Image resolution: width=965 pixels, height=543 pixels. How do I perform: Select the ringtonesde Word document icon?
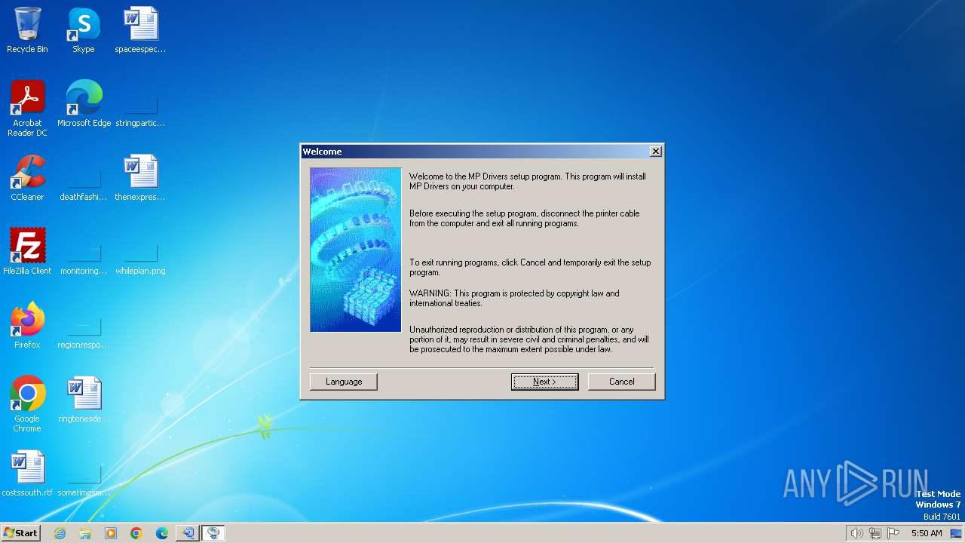[x=84, y=400]
